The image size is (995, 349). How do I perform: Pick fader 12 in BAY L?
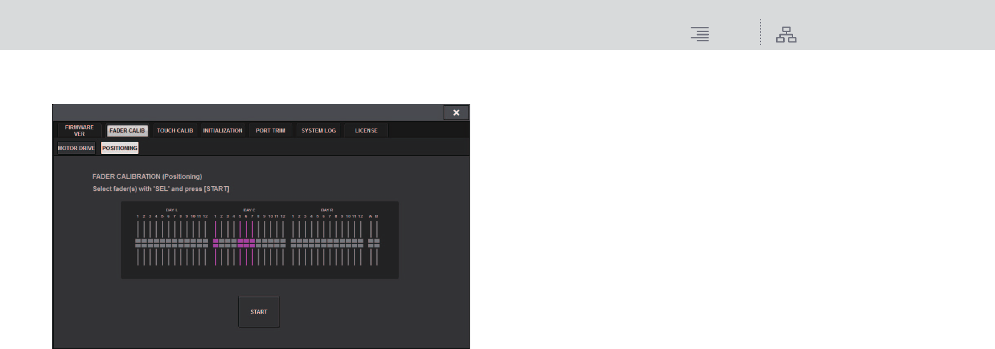pos(206,243)
